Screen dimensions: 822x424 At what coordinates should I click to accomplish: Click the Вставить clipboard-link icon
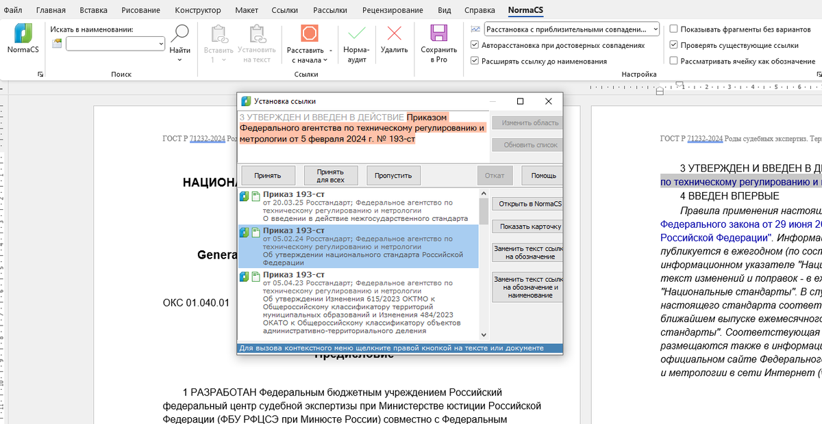pyautogui.click(x=218, y=34)
